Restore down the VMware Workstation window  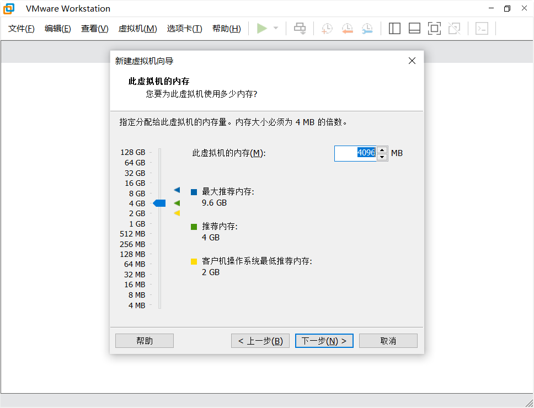coord(508,8)
